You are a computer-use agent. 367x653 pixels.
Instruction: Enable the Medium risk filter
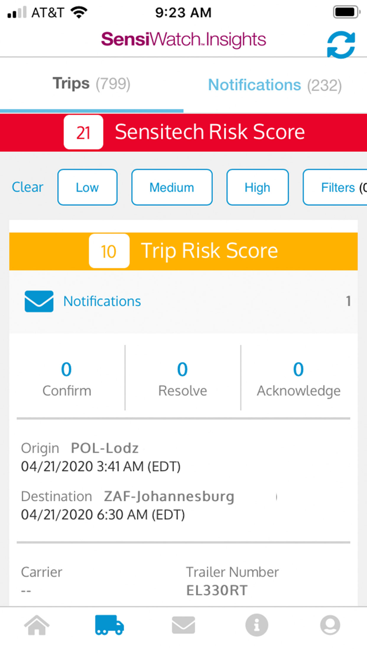pyautogui.click(x=171, y=187)
